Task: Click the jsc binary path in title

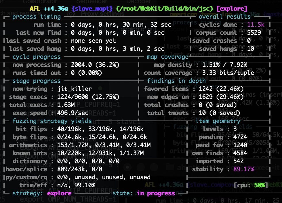Action: pos(164,8)
